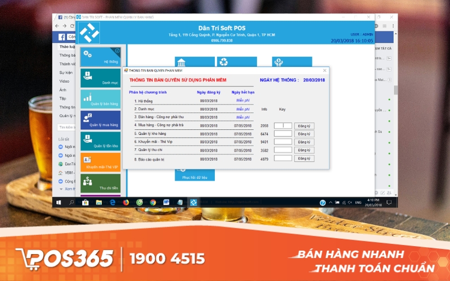Click the 'Ngày hết hạn' column header
The width and height of the screenshot is (450, 281).
pos(243,92)
